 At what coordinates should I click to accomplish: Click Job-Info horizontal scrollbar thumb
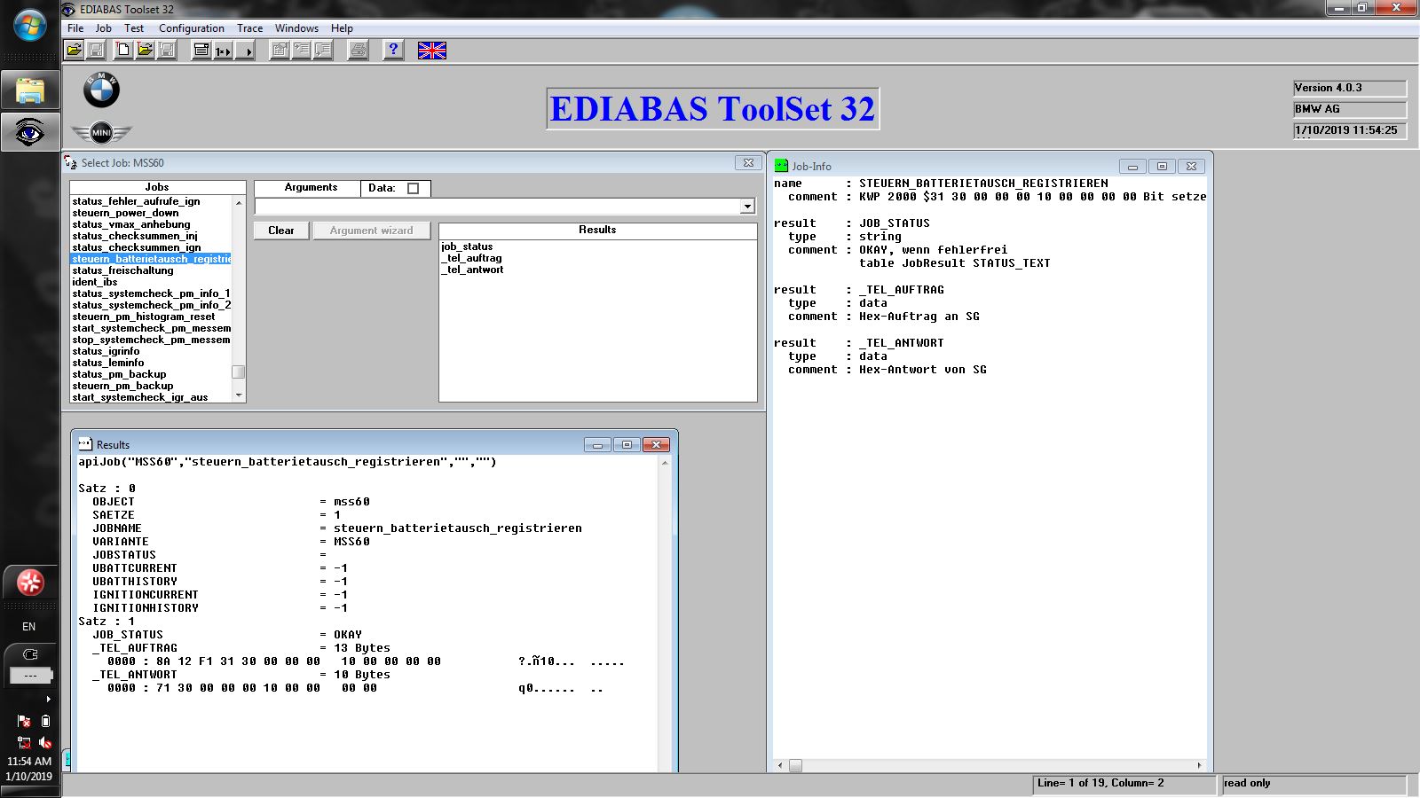pos(795,765)
